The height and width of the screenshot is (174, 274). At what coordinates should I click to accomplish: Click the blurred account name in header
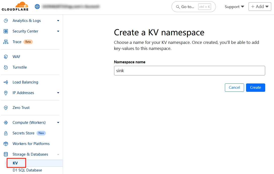click(x=71, y=7)
